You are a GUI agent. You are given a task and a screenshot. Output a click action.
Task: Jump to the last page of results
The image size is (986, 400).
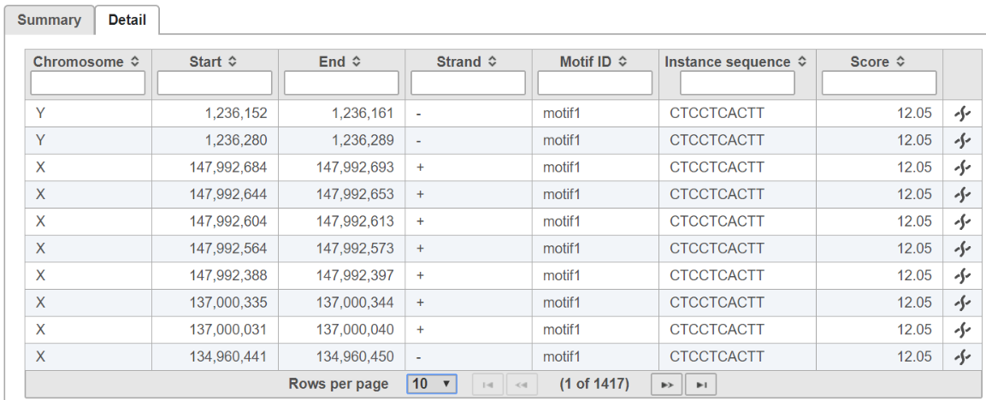coord(701,385)
